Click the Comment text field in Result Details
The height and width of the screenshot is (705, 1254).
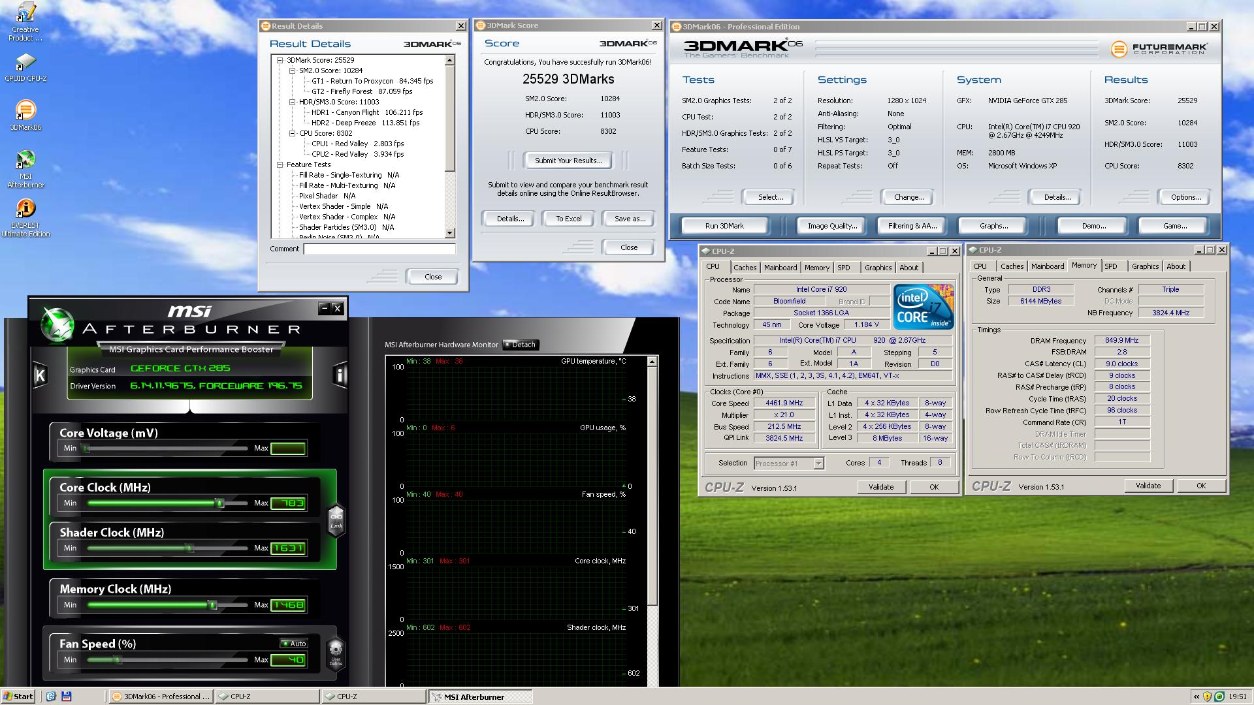tap(379, 249)
